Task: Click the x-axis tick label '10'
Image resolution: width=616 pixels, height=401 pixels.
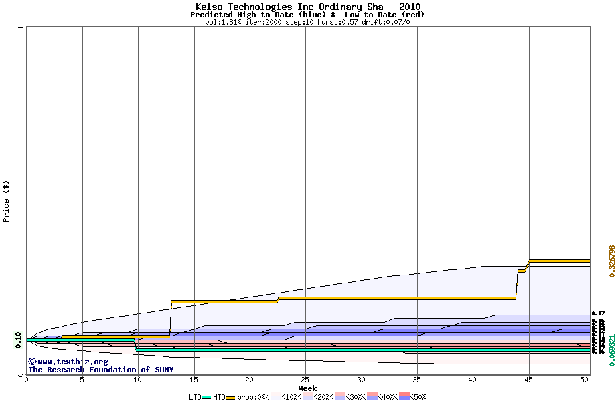Action: [137, 380]
